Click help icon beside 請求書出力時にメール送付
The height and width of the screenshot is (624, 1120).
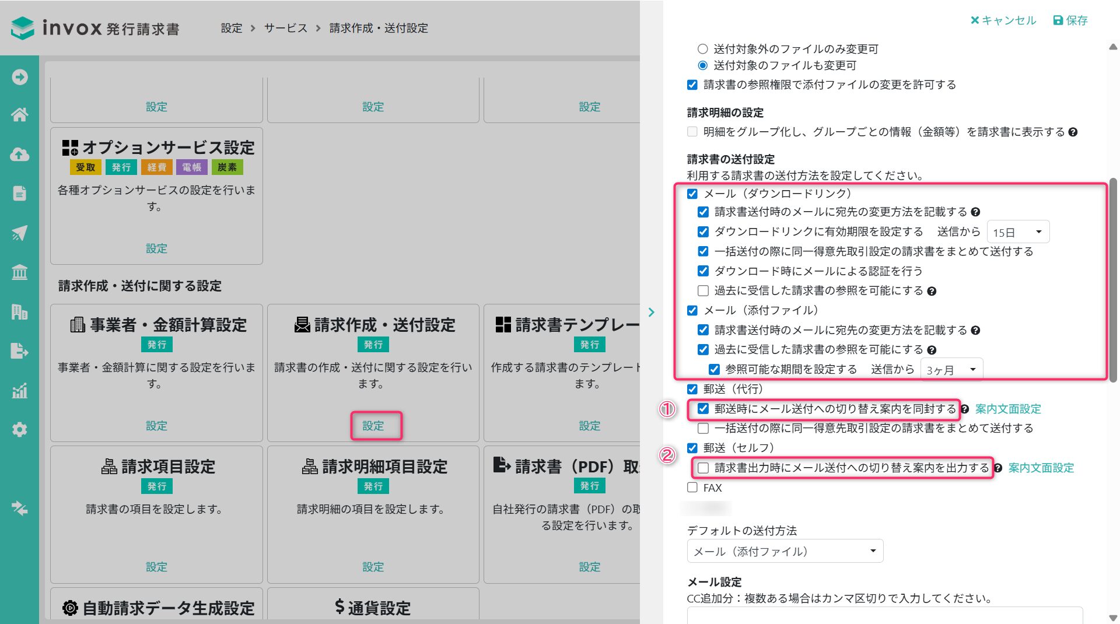998,468
